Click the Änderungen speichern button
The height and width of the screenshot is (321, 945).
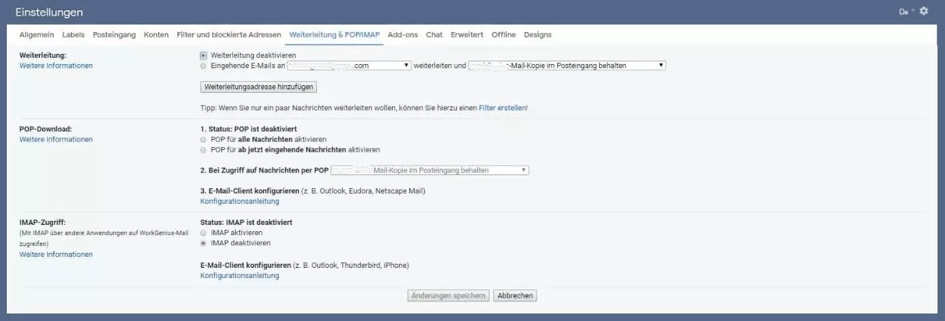pyautogui.click(x=448, y=296)
